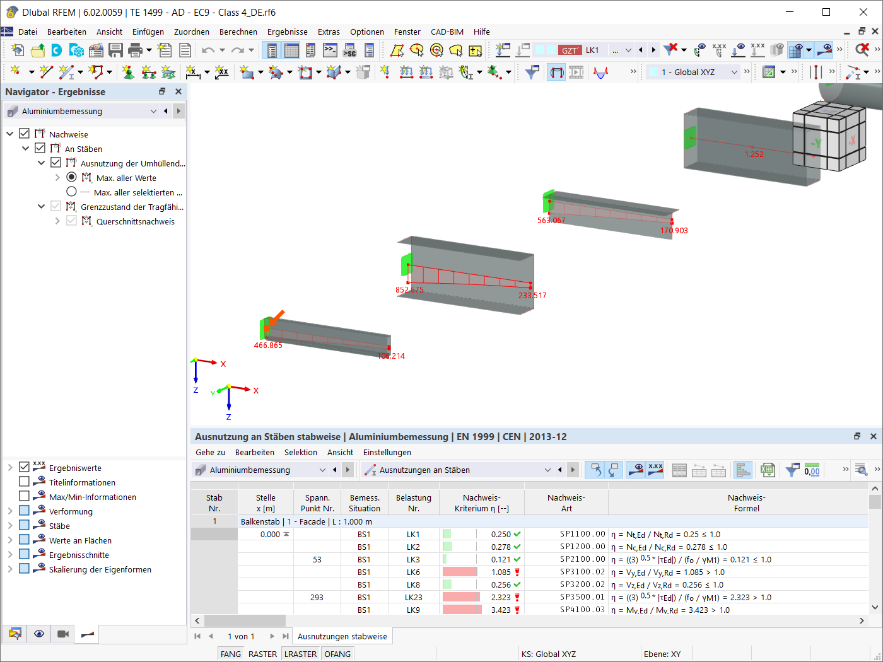The image size is (883, 662).
Task: Click the delete filter icon with red X
Action: click(670, 50)
